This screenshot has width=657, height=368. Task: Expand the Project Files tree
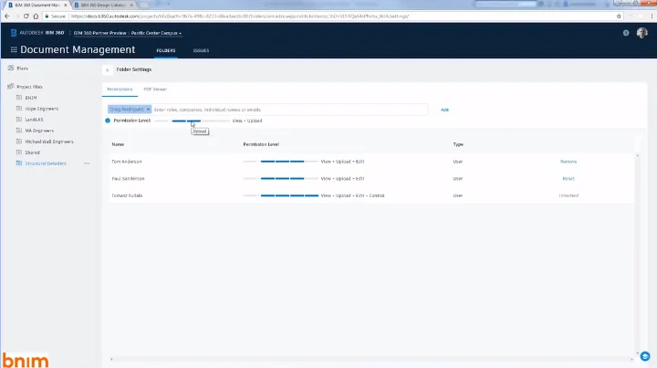tap(10, 87)
